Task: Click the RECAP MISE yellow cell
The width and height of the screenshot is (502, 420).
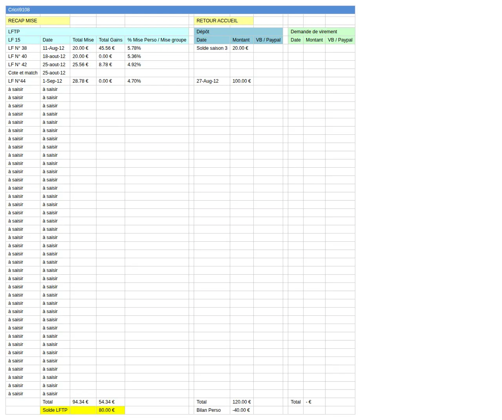Action: coord(38,21)
